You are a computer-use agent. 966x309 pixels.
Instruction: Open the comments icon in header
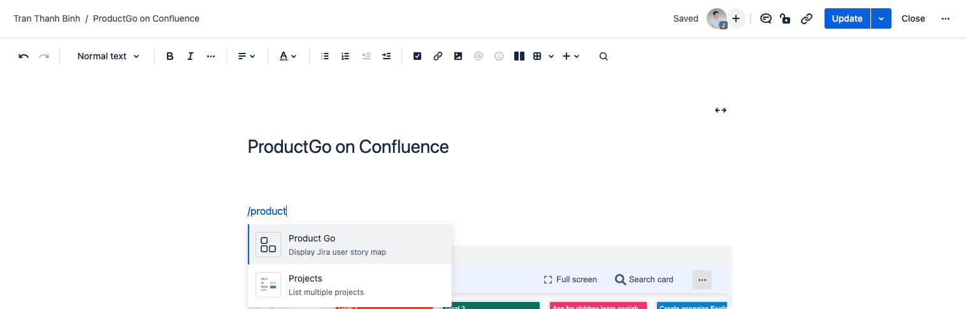click(x=766, y=18)
